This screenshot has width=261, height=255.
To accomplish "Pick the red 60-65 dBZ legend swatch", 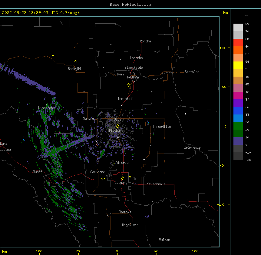I will click(238, 43).
